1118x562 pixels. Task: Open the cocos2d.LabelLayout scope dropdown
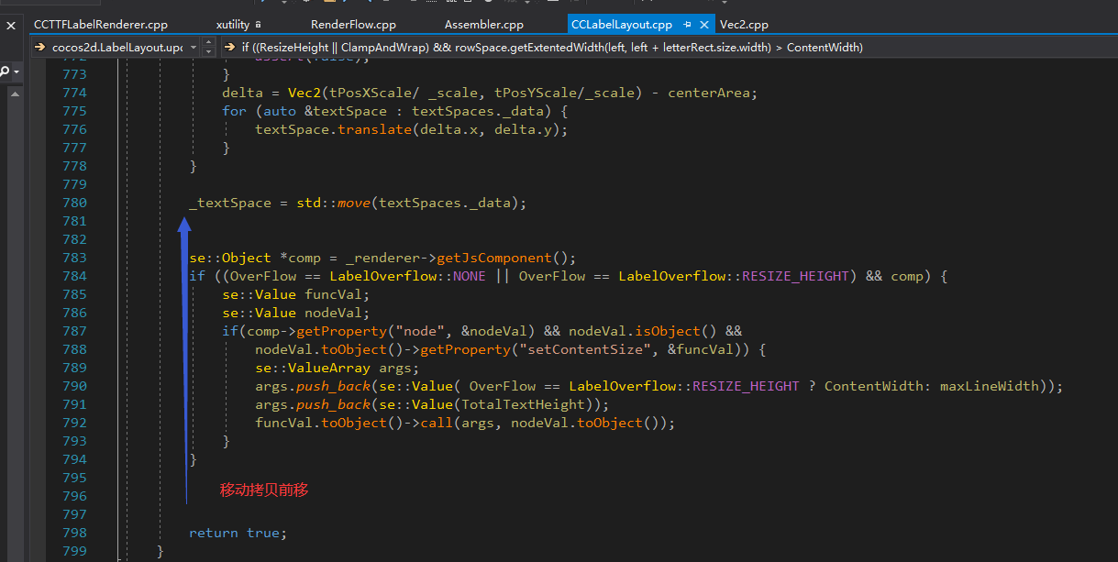coord(116,47)
